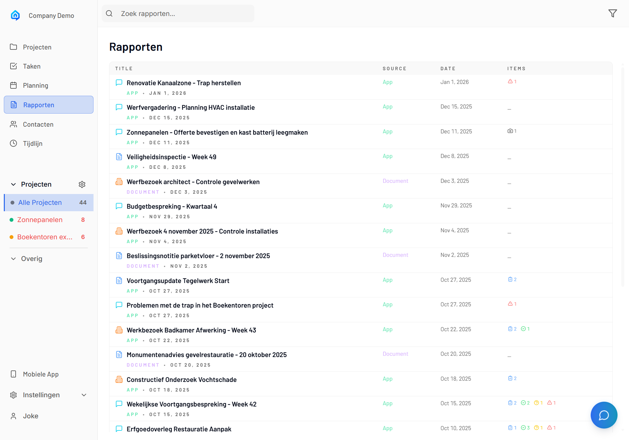Viewport: 629px width, 440px height.
Task: Collapse the Projecten section chevron
Action: [x=13, y=184]
